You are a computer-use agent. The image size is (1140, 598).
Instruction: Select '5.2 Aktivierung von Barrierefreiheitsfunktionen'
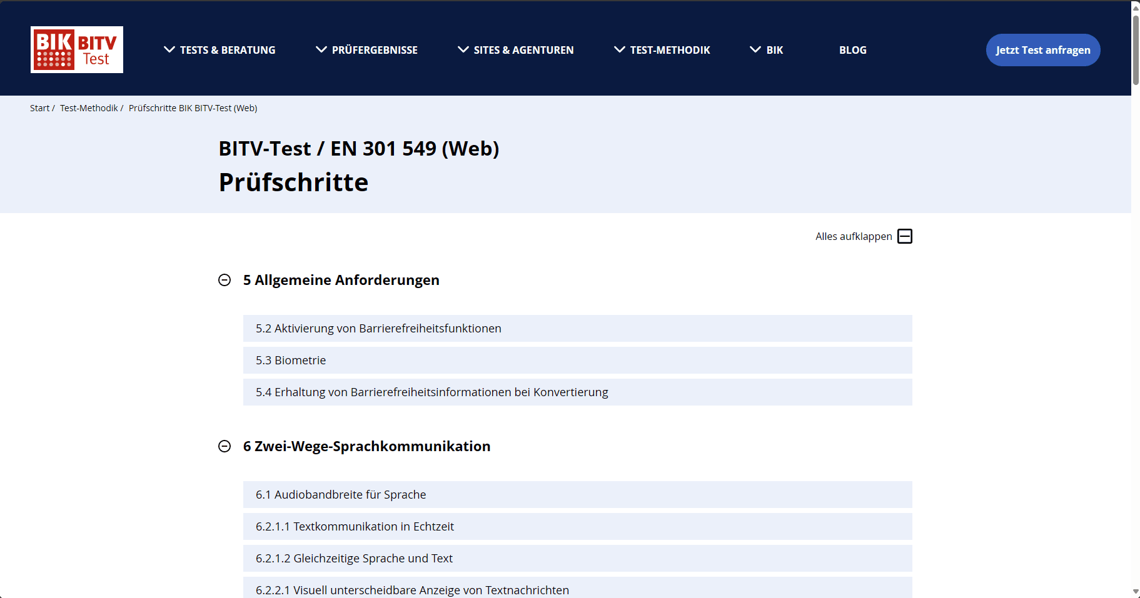(x=577, y=328)
